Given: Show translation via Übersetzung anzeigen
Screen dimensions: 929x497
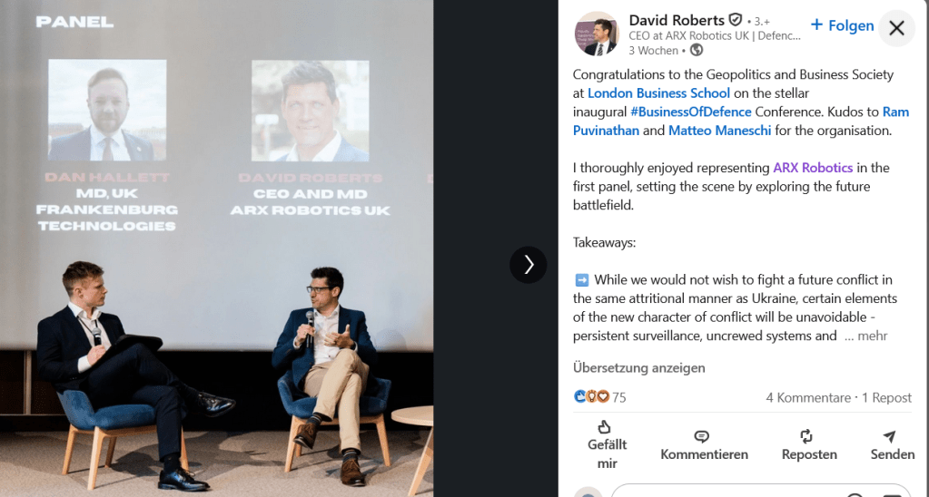Looking at the screenshot, I should [638, 367].
